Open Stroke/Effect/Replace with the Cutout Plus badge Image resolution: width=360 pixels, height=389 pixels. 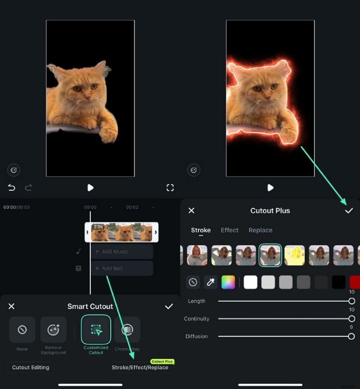[140, 367]
